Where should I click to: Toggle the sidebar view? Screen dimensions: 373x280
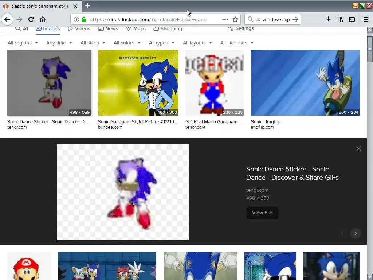pyautogui.click(x=352, y=19)
